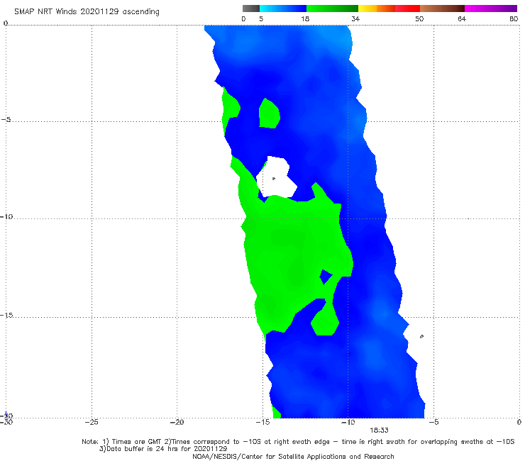
Task: Select the yellow portion of the color bar
Action: pyautogui.click(x=367, y=9)
